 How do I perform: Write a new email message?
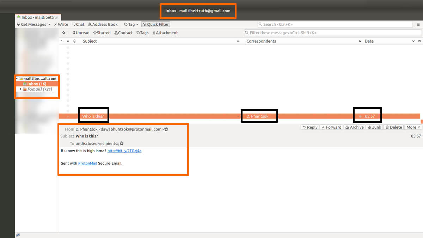[61, 24]
